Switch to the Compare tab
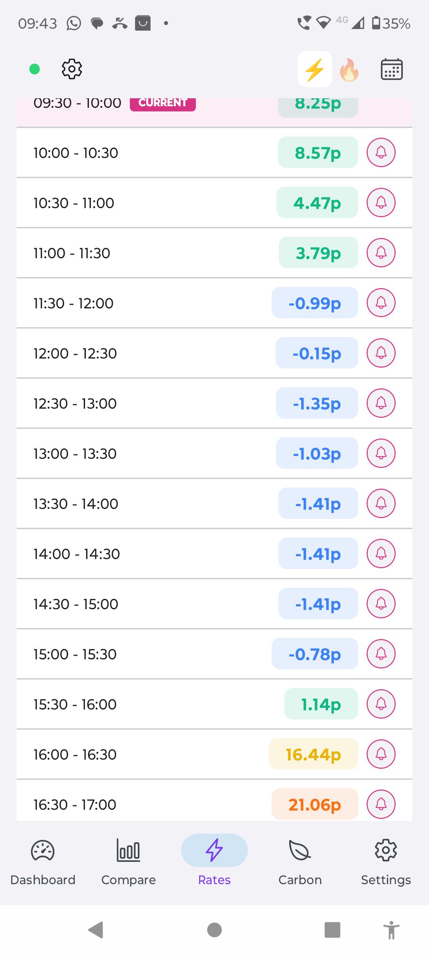Image resolution: width=429 pixels, height=955 pixels. coord(129,859)
